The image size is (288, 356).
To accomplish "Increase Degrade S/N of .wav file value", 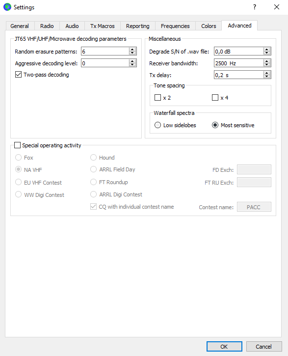I will [x=267, y=50].
